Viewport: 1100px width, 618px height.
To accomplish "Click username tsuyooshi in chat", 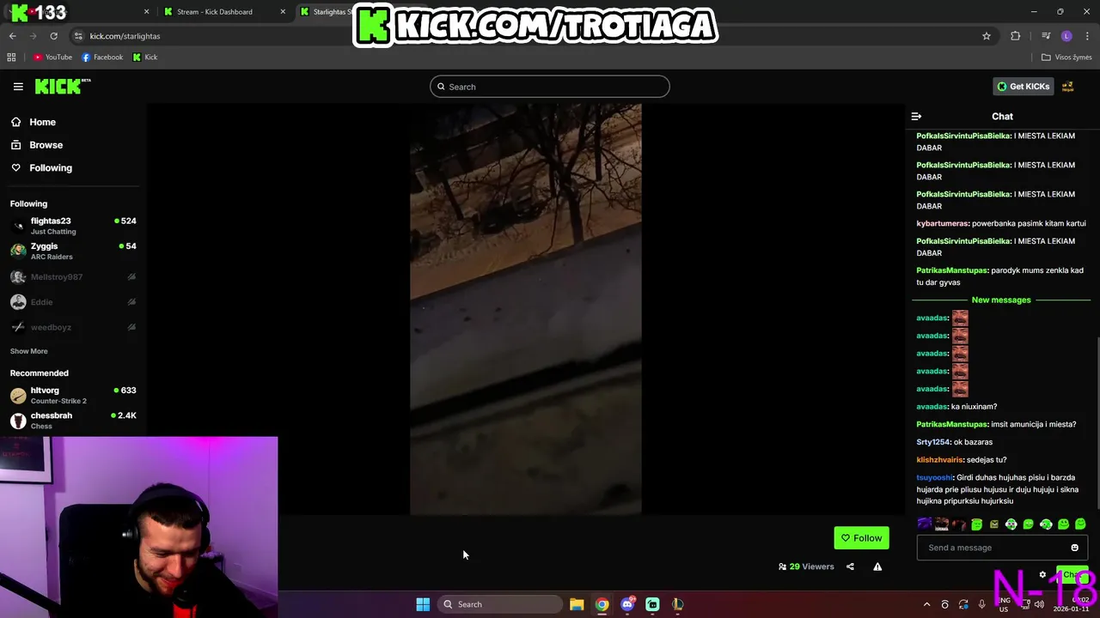I will click(935, 477).
